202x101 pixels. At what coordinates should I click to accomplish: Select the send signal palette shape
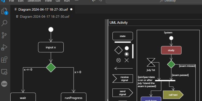[x=122, y=93]
